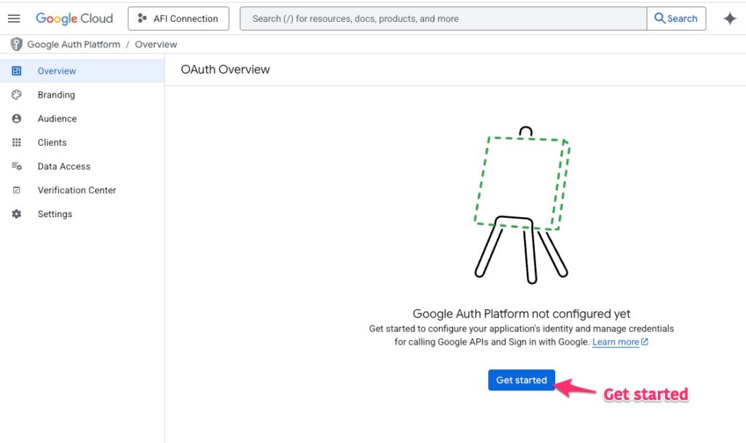Click the Overview dashboard icon in sidebar
The width and height of the screenshot is (746, 443).
coord(17,71)
